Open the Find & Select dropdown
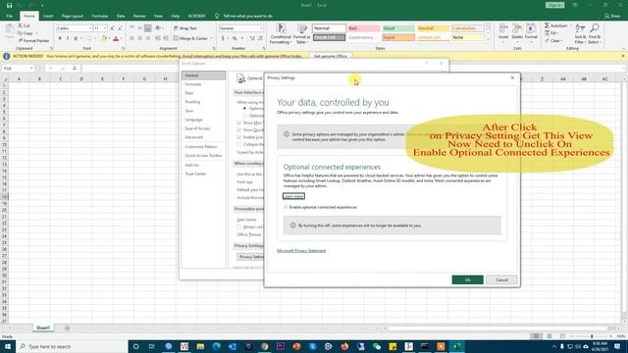The image size is (628, 353). 595,33
